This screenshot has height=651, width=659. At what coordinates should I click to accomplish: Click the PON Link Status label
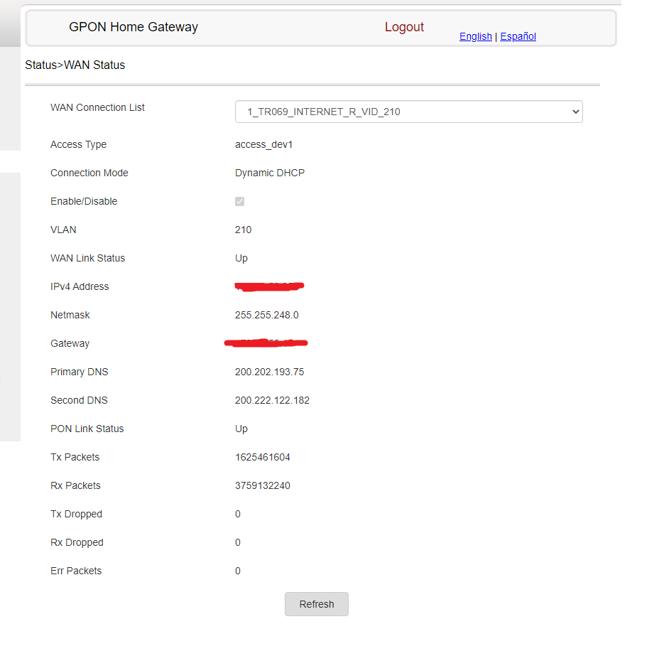[x=87, y=429]
